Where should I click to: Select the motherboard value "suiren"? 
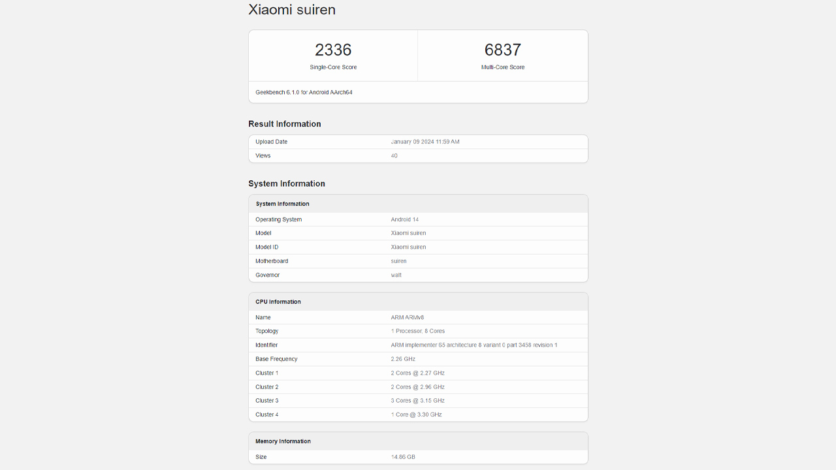(399, 261)
